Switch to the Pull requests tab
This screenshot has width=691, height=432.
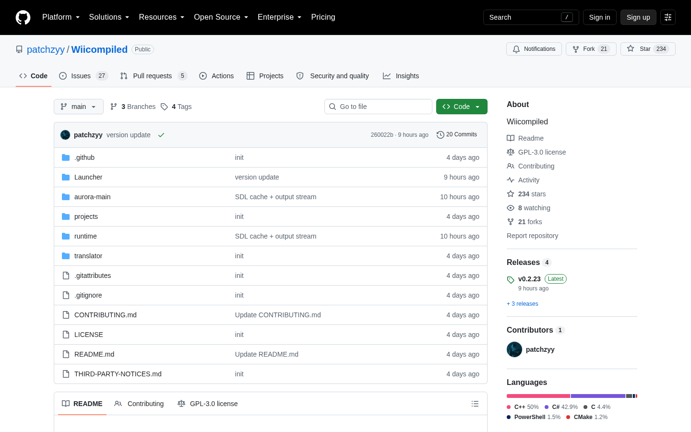(153, 76)
